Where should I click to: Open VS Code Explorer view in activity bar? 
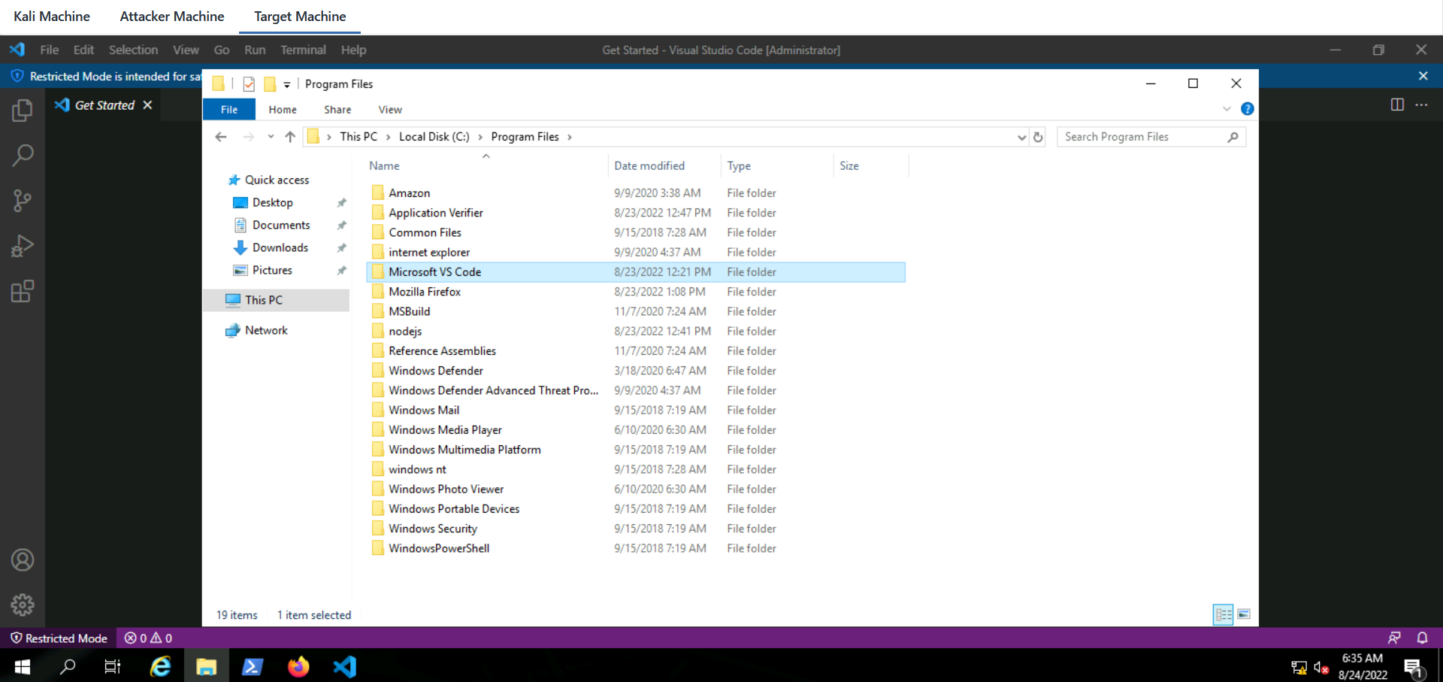point(23,111)
